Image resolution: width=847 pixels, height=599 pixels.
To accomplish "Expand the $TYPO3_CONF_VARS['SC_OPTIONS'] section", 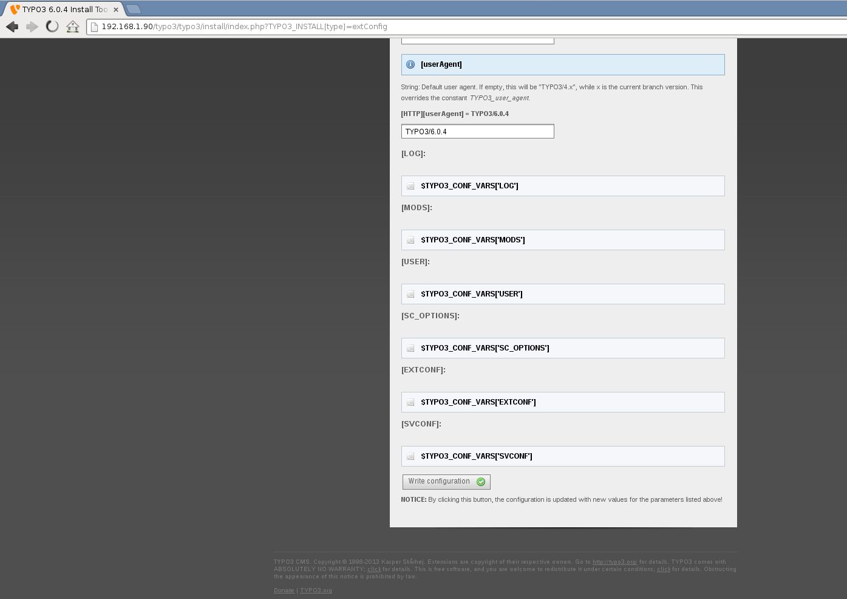I will (485, 348).
